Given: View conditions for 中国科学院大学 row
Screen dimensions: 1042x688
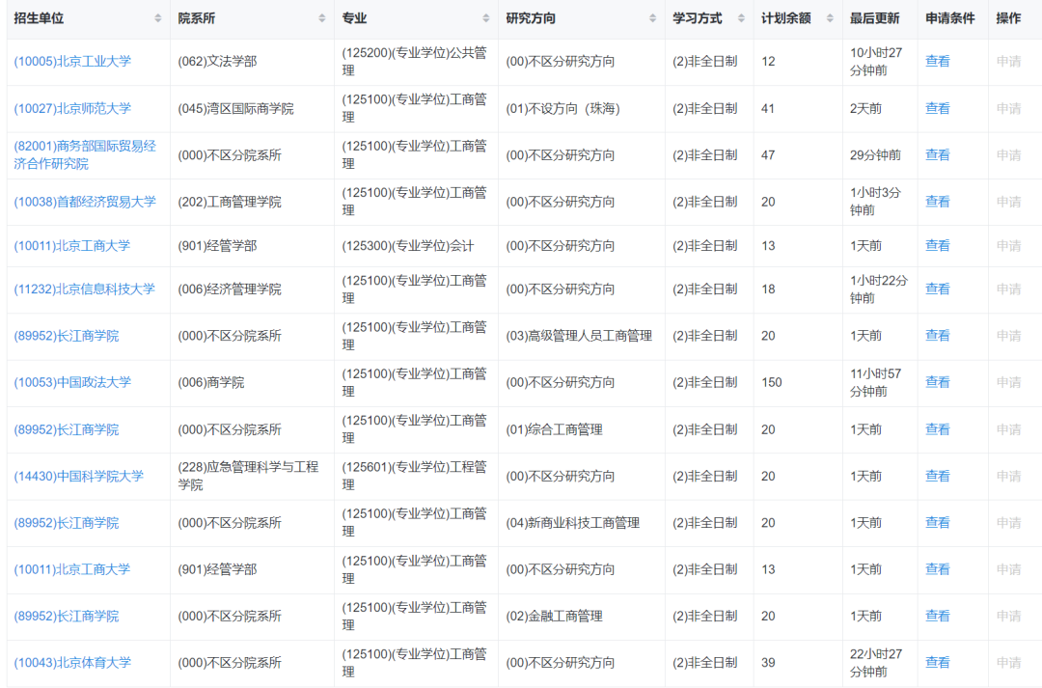Looking at the screenshot, I should (938, 476).
